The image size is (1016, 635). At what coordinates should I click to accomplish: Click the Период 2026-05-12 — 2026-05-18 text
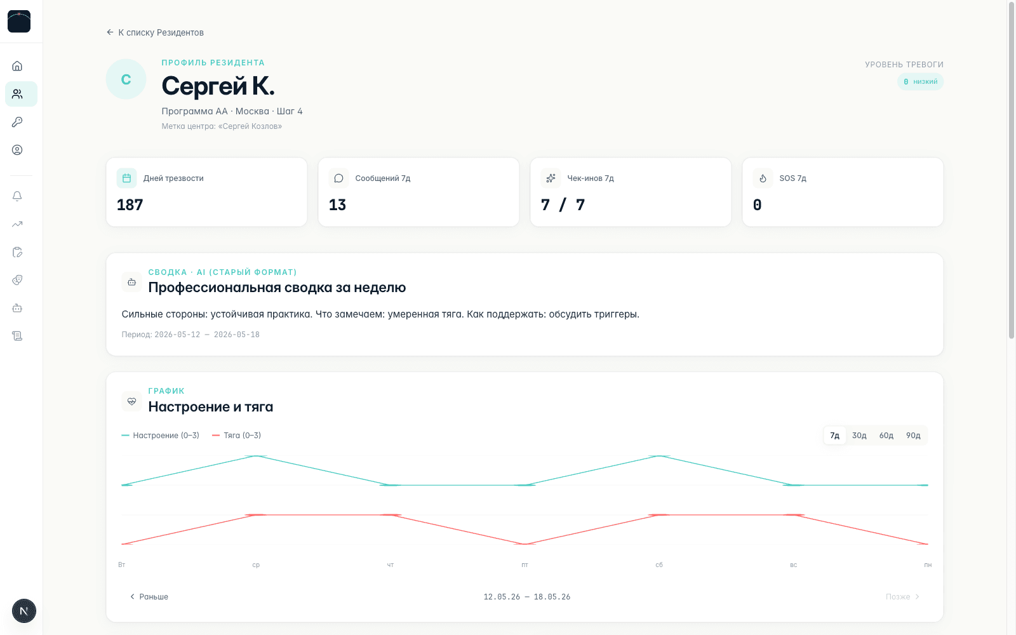(x=190, y=335)
